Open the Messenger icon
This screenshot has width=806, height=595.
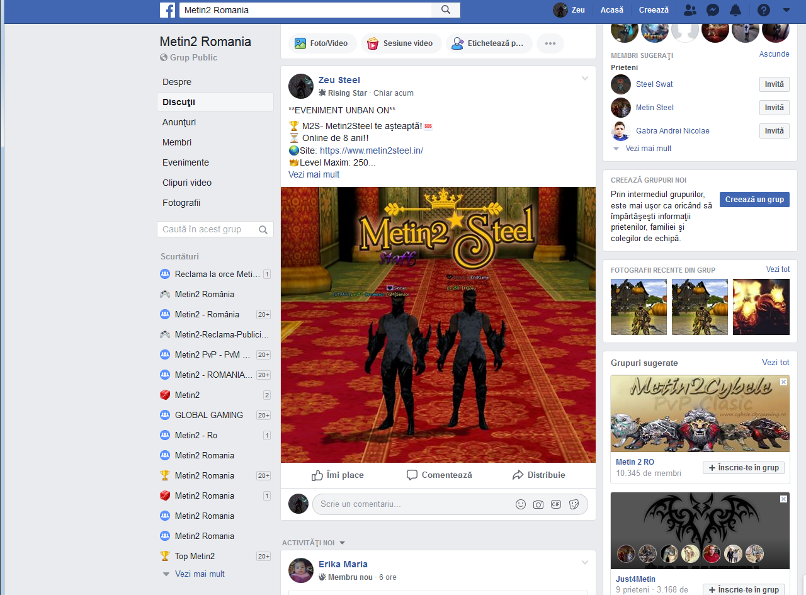(713, 10)
